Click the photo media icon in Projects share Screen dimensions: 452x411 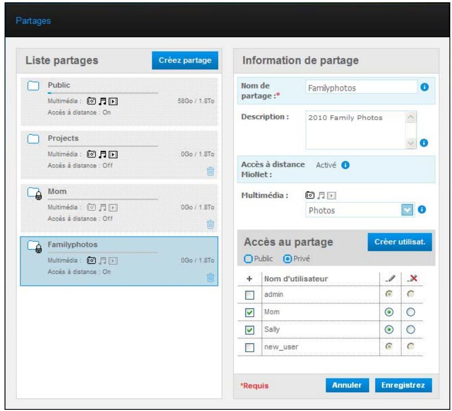coord(91,154)
